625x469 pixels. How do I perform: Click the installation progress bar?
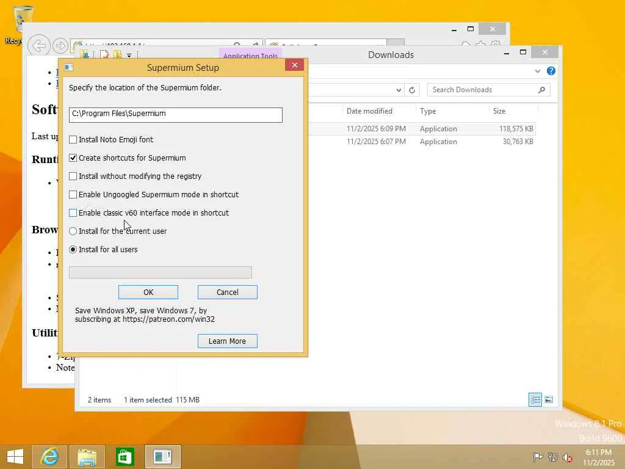[161, 272]
